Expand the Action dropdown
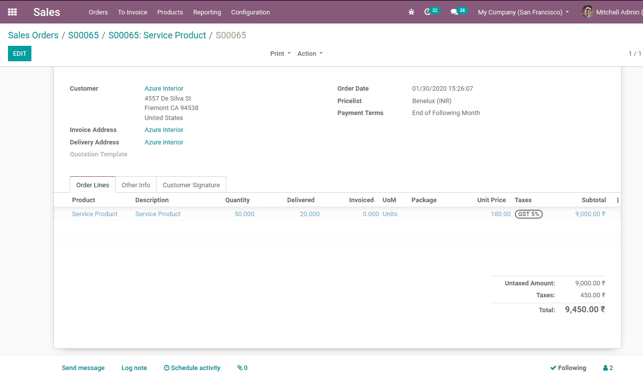643x381 pixels. click(x=310, y=54)
